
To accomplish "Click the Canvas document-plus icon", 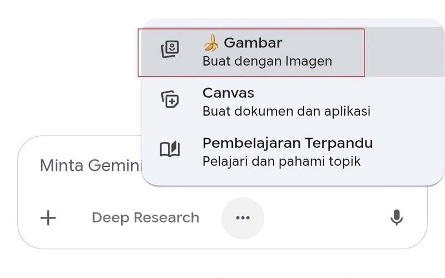I will pos(170,99).
